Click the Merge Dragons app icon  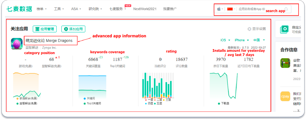[x=17, y=44]
